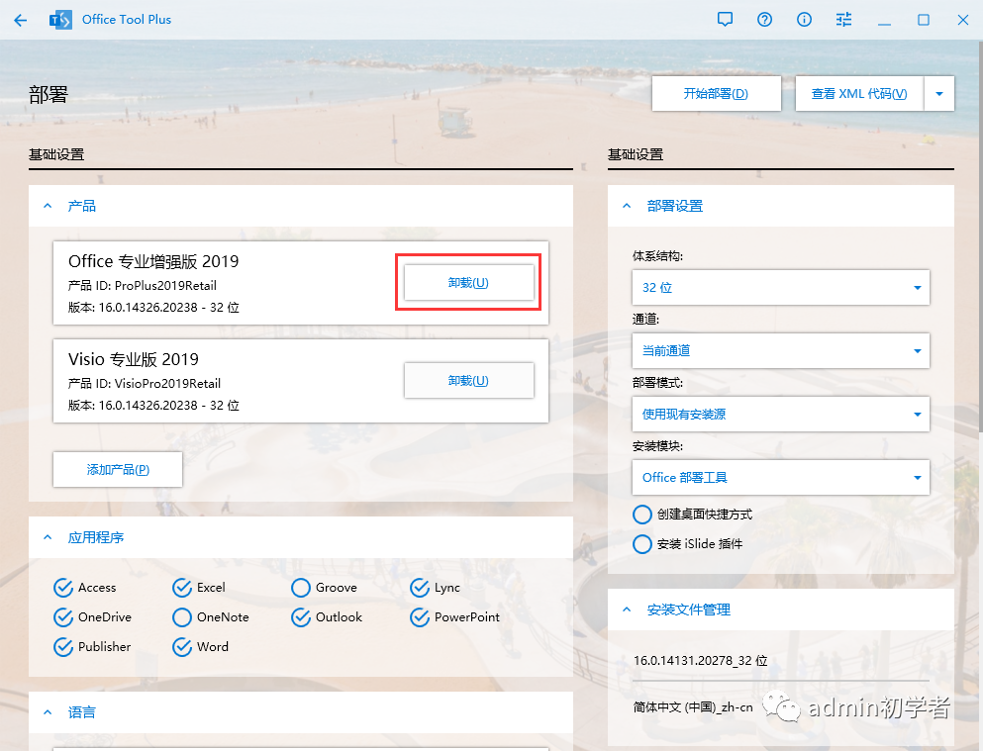Collapse the 产品 section

[48, 206]
